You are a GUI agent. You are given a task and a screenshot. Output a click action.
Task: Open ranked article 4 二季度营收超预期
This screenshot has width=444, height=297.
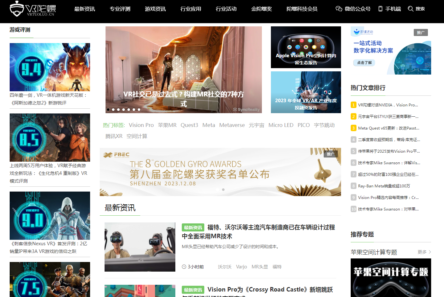389,139
